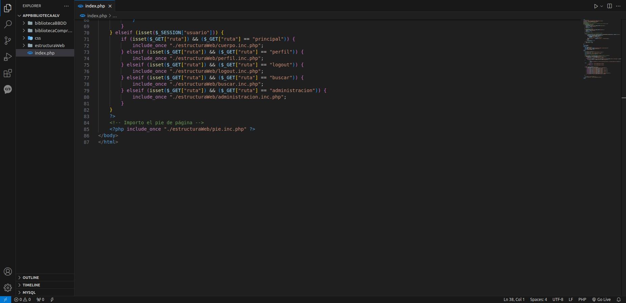Viewport: 626px width, 303px height.
Task: Run the PHP file with the play icon
Action: pos(596,6)
